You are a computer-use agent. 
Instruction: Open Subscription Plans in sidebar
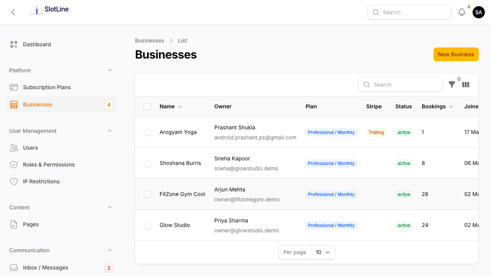tap(61, 87)
